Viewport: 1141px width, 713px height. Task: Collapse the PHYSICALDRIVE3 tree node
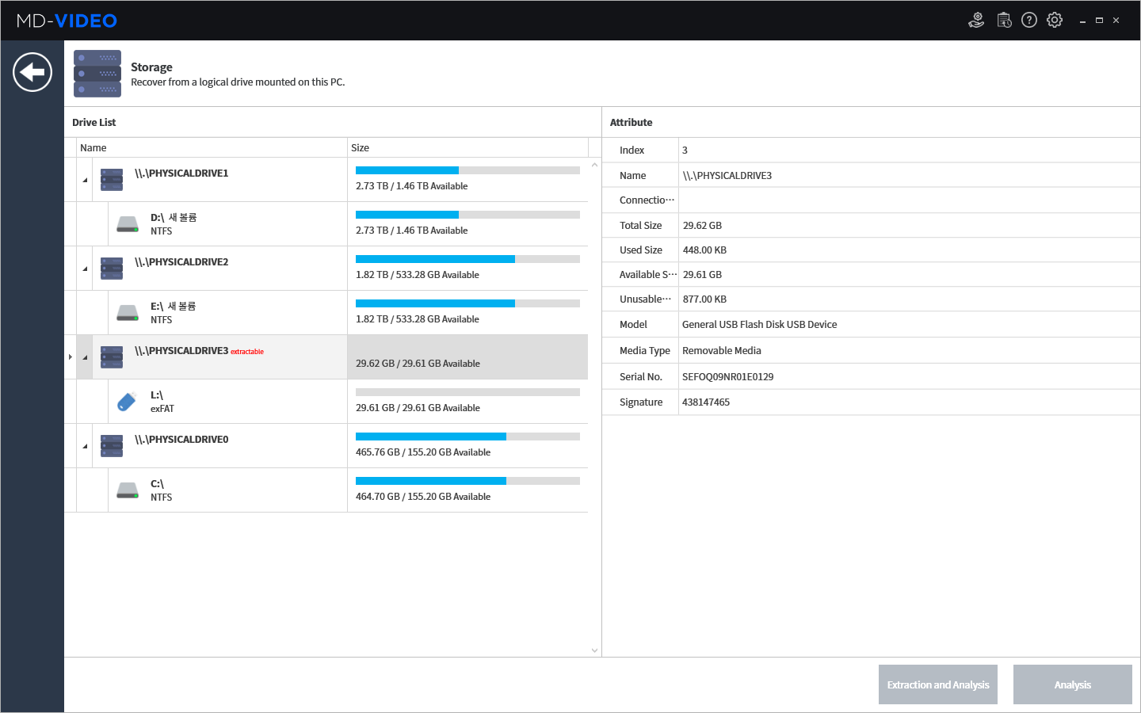(x=85, y=357)
